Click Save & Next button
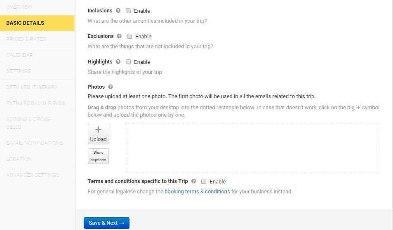Viewport: 393px width, 230px height. [x=106, y=223]
